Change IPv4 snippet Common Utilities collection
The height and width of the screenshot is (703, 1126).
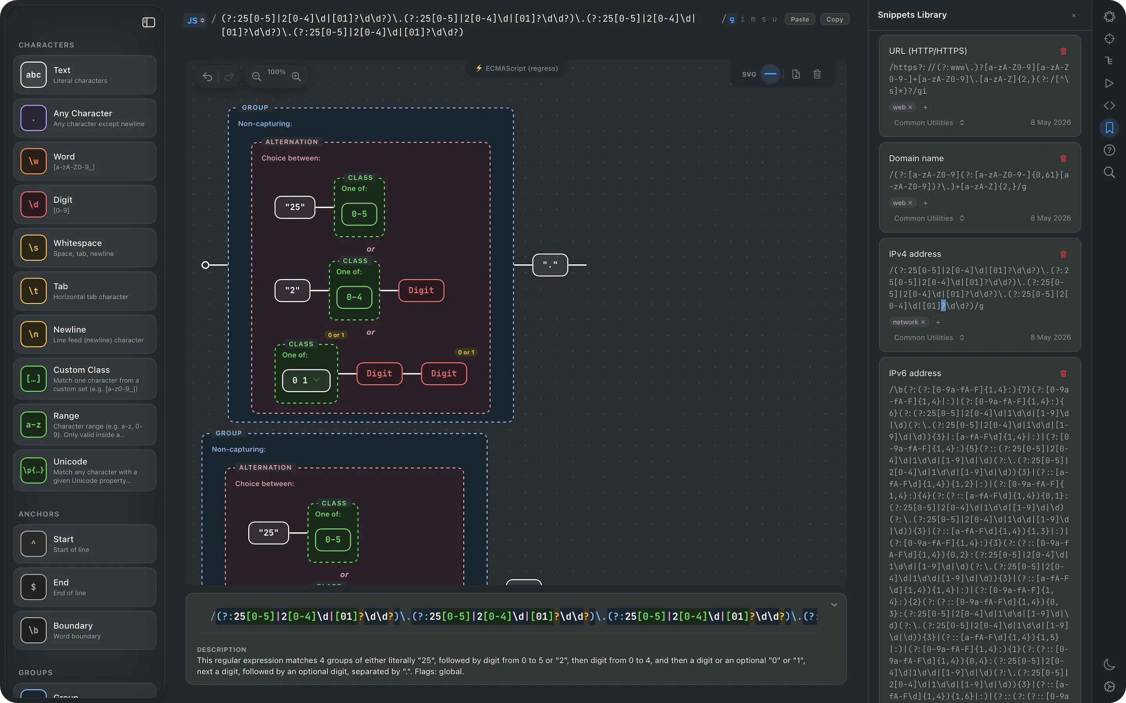pyautogui.click(x=929, y=337)
